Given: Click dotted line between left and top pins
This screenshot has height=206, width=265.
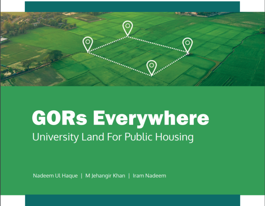Looking at the screenshot, I should (108, 44).
